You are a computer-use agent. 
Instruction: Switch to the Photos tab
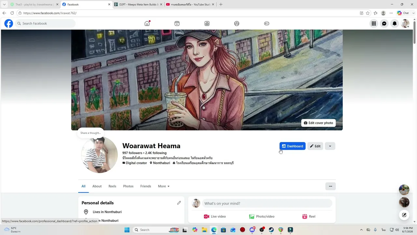coord(128,186)
